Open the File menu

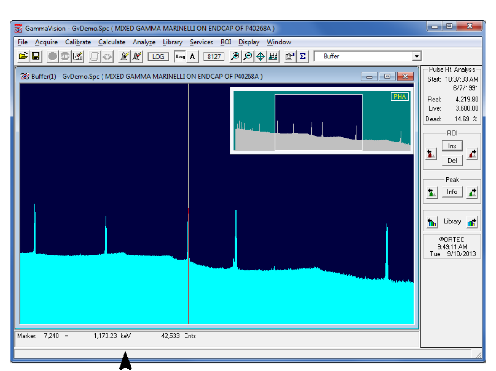23,42
